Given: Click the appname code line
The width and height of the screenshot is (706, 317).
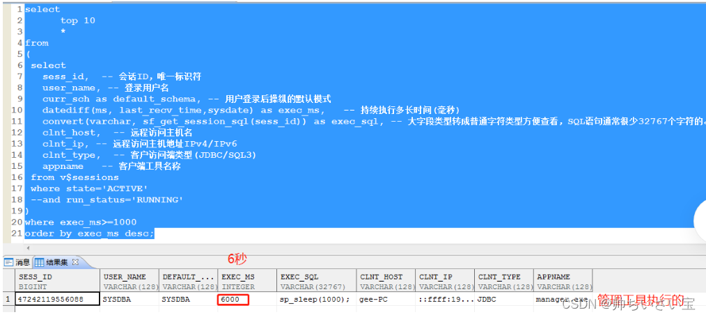Looking at the screenshot, I should [111, 166].
